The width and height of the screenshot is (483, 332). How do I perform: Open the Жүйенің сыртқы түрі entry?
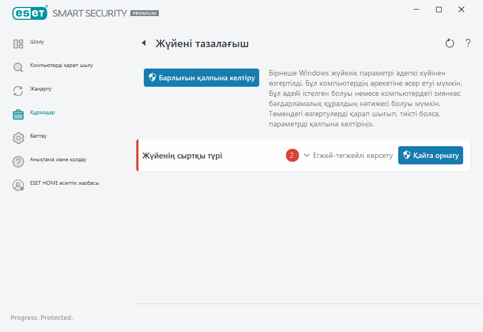[x=182, y=155]
